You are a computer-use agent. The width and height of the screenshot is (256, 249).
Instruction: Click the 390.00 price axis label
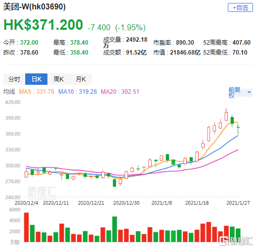point(13,118)
